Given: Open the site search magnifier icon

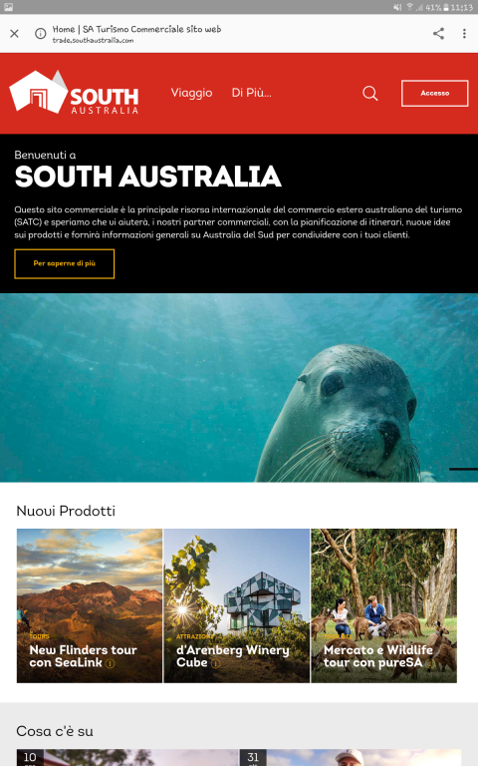Looking at the screenshot, I should click(x=370, y=93).
